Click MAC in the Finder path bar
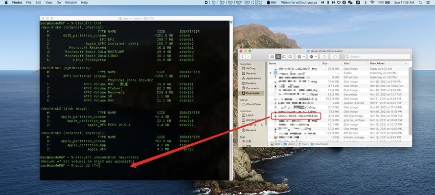Image resolution: width=435 pixels, height=195 pixels. point(275,144)
